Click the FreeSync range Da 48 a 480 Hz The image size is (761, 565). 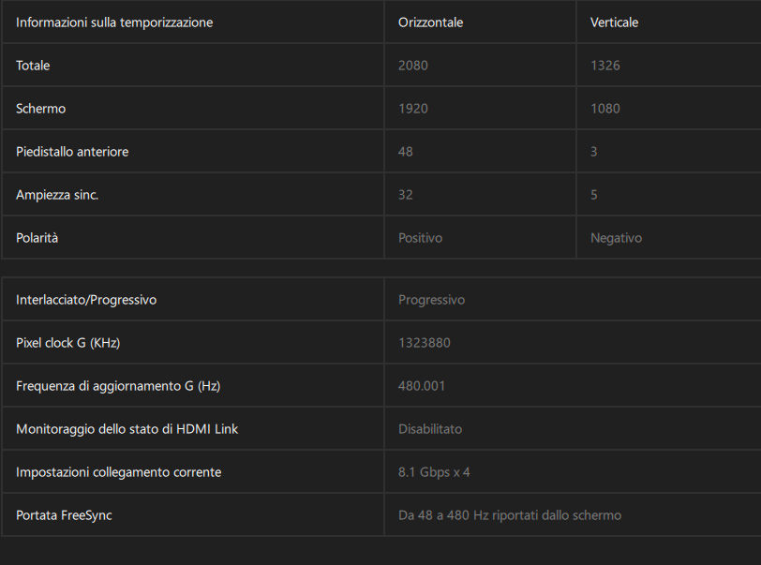coord(443,515)
